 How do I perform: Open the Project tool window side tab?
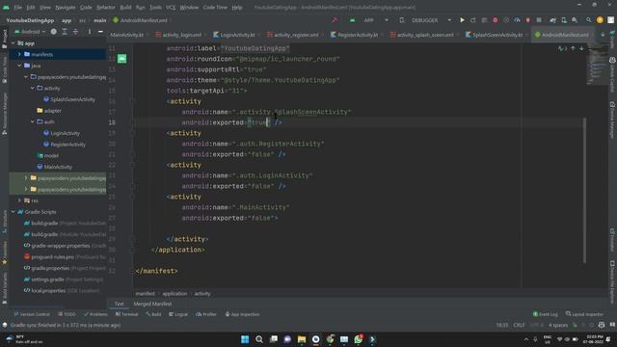4,39
